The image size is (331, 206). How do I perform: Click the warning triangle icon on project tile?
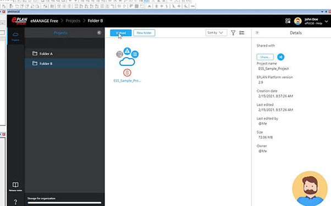pos(127,51)
